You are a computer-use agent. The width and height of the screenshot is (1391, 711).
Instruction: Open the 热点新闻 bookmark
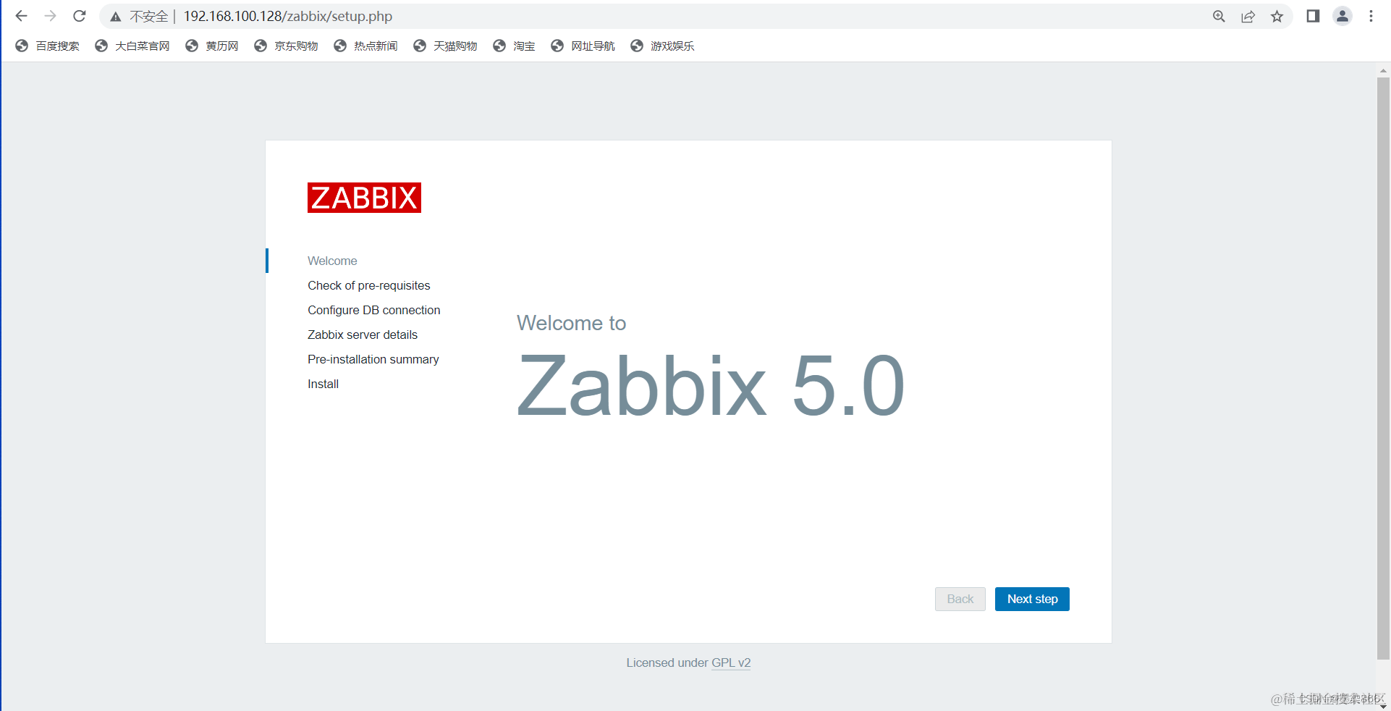tap(365, 46)
